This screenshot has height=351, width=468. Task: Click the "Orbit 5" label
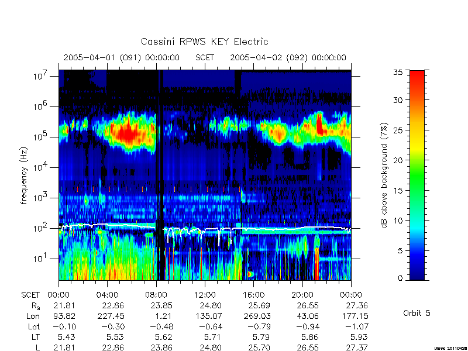(417, 313)
